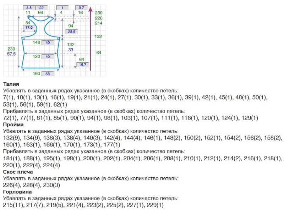284x212 pixels.
Task: Click the horizontal hem arrow above 160
Action: (40, 70)
